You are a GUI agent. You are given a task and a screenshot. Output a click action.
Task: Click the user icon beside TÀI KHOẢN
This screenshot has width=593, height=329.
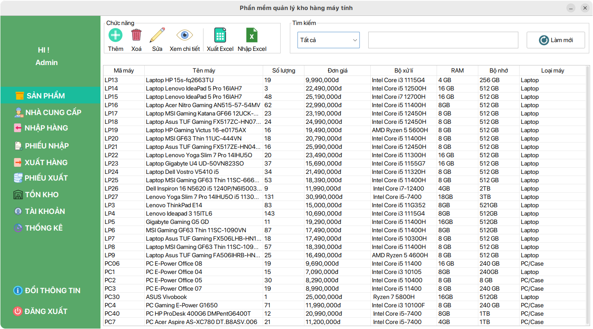(x=18, y=211)
